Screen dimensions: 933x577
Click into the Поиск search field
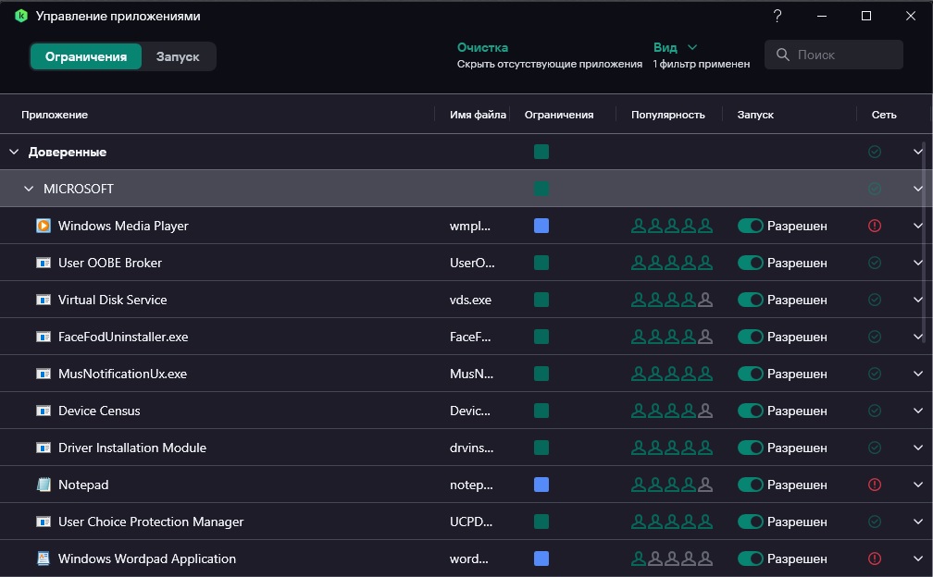(x=842, y=55)
